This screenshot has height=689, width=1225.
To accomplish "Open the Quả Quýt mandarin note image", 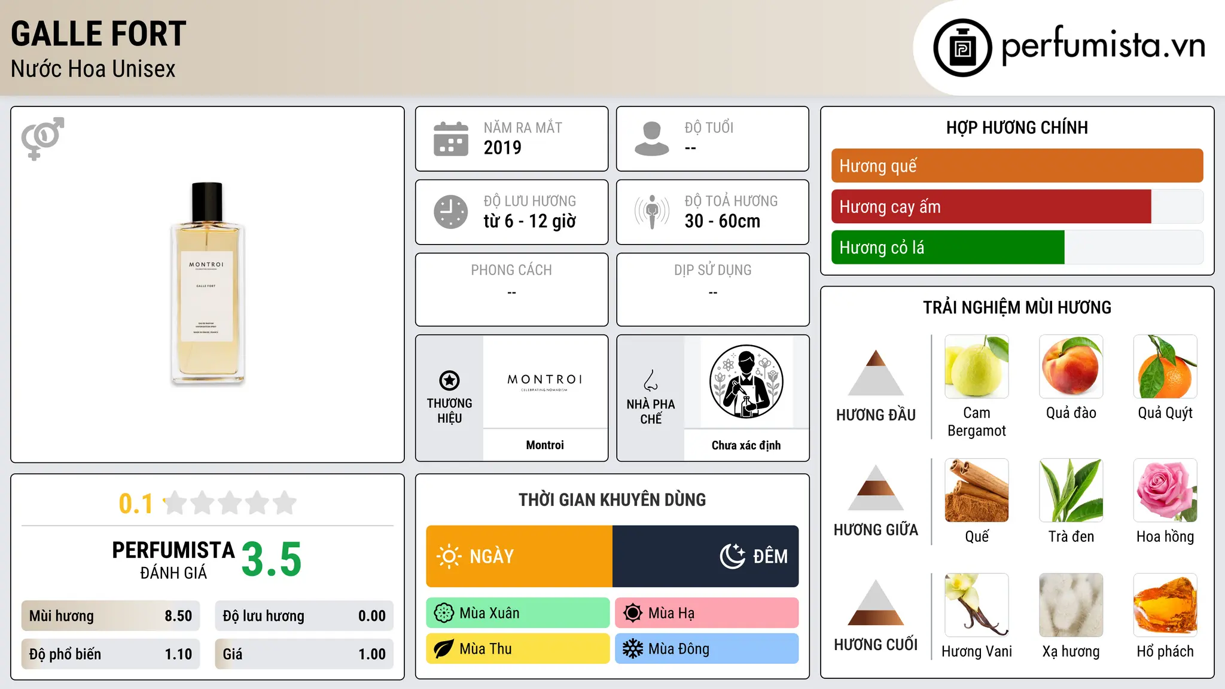I will tap(1165, 367).
